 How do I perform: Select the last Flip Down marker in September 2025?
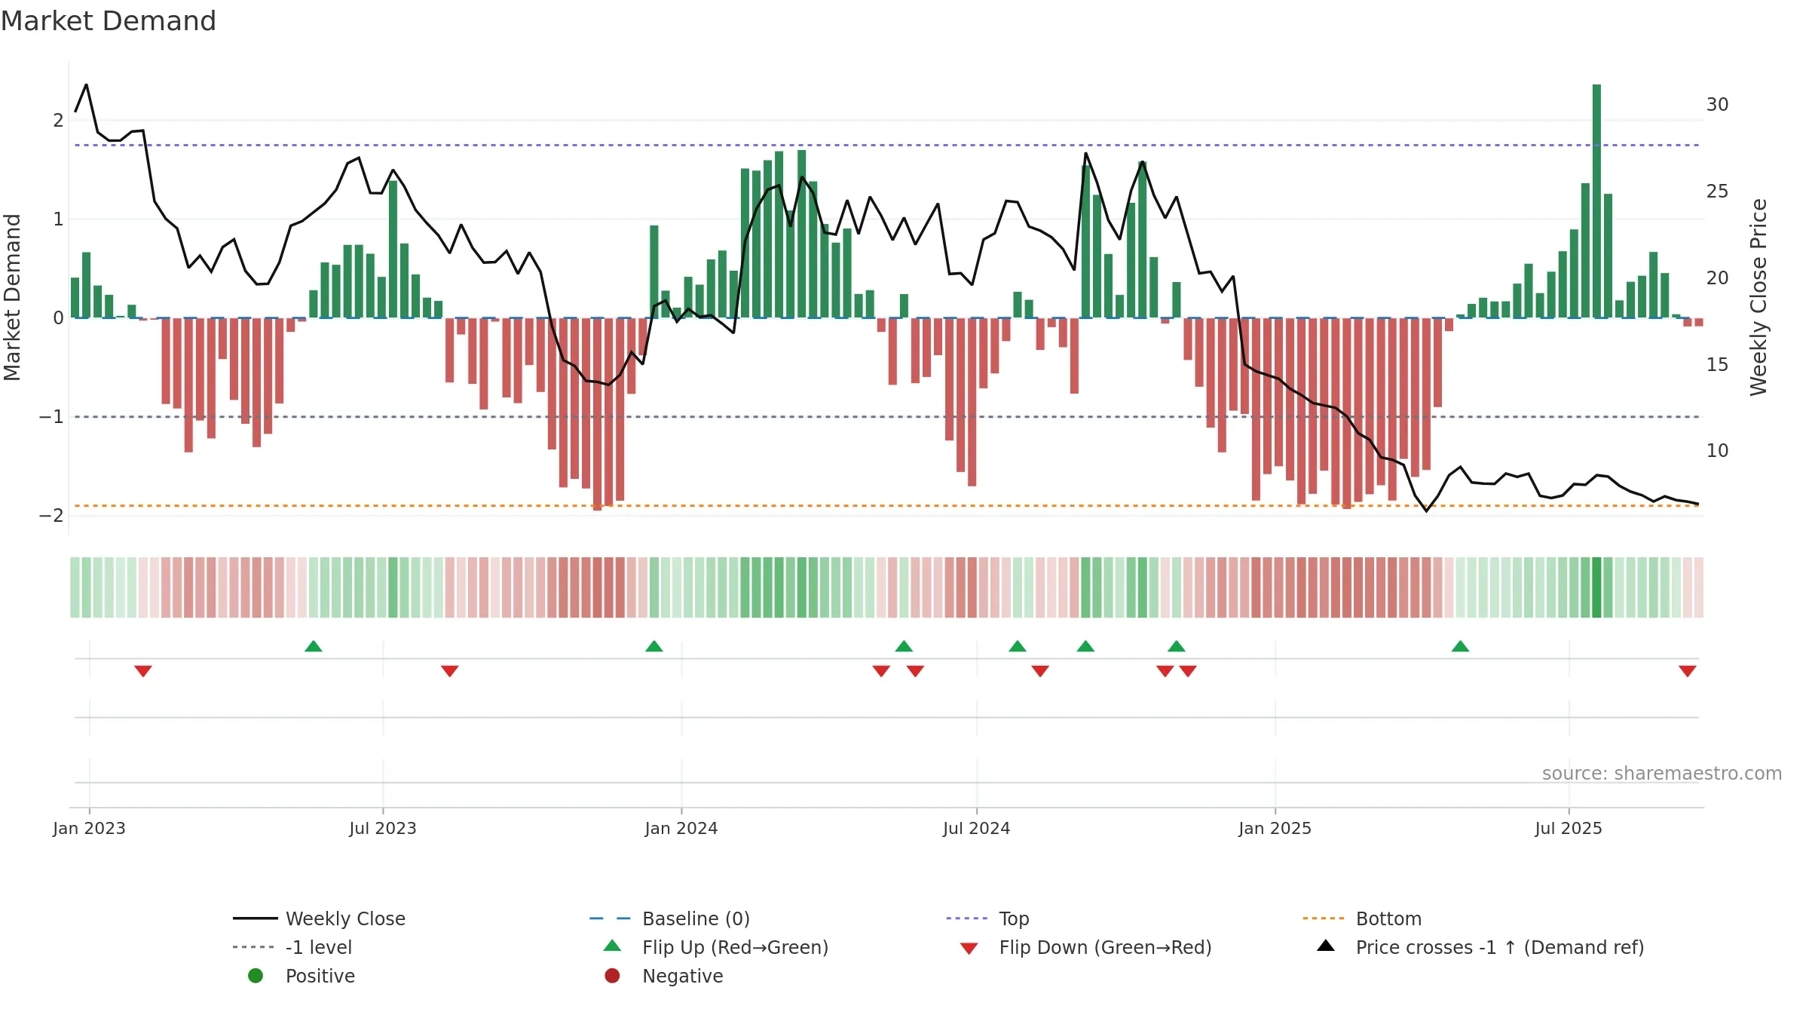coord(1688,671)
